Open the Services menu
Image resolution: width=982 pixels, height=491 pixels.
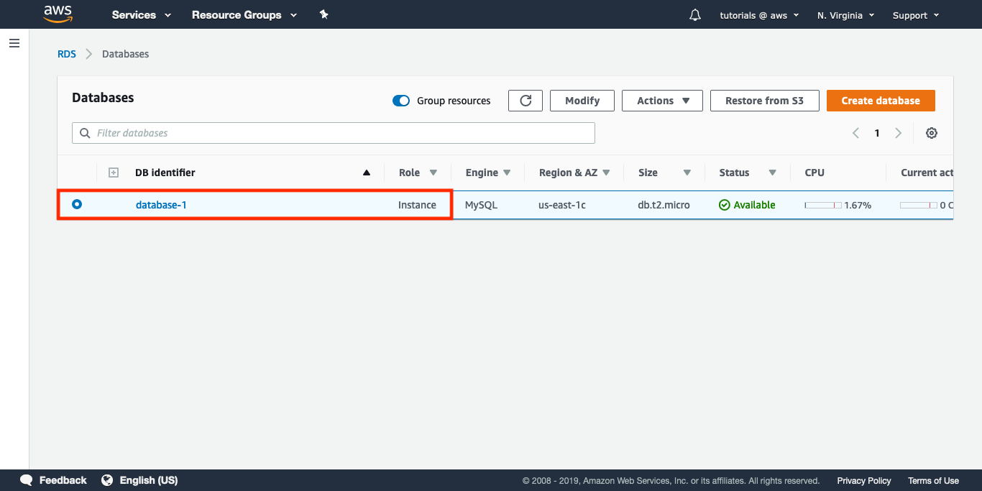click(x=142, y=15)
